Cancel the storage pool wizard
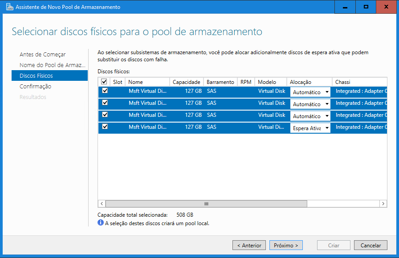 370,245
